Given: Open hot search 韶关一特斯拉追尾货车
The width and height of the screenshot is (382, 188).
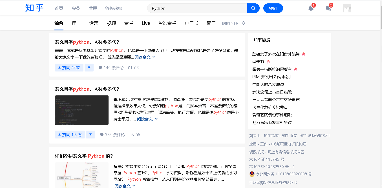Looking at the screenshot, I should pyautogui.click(x=272, y=69).
